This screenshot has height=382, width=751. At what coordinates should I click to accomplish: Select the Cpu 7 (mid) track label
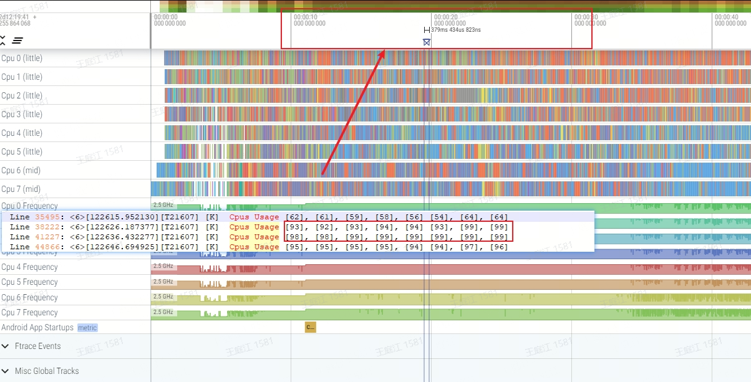coord(21,189)
